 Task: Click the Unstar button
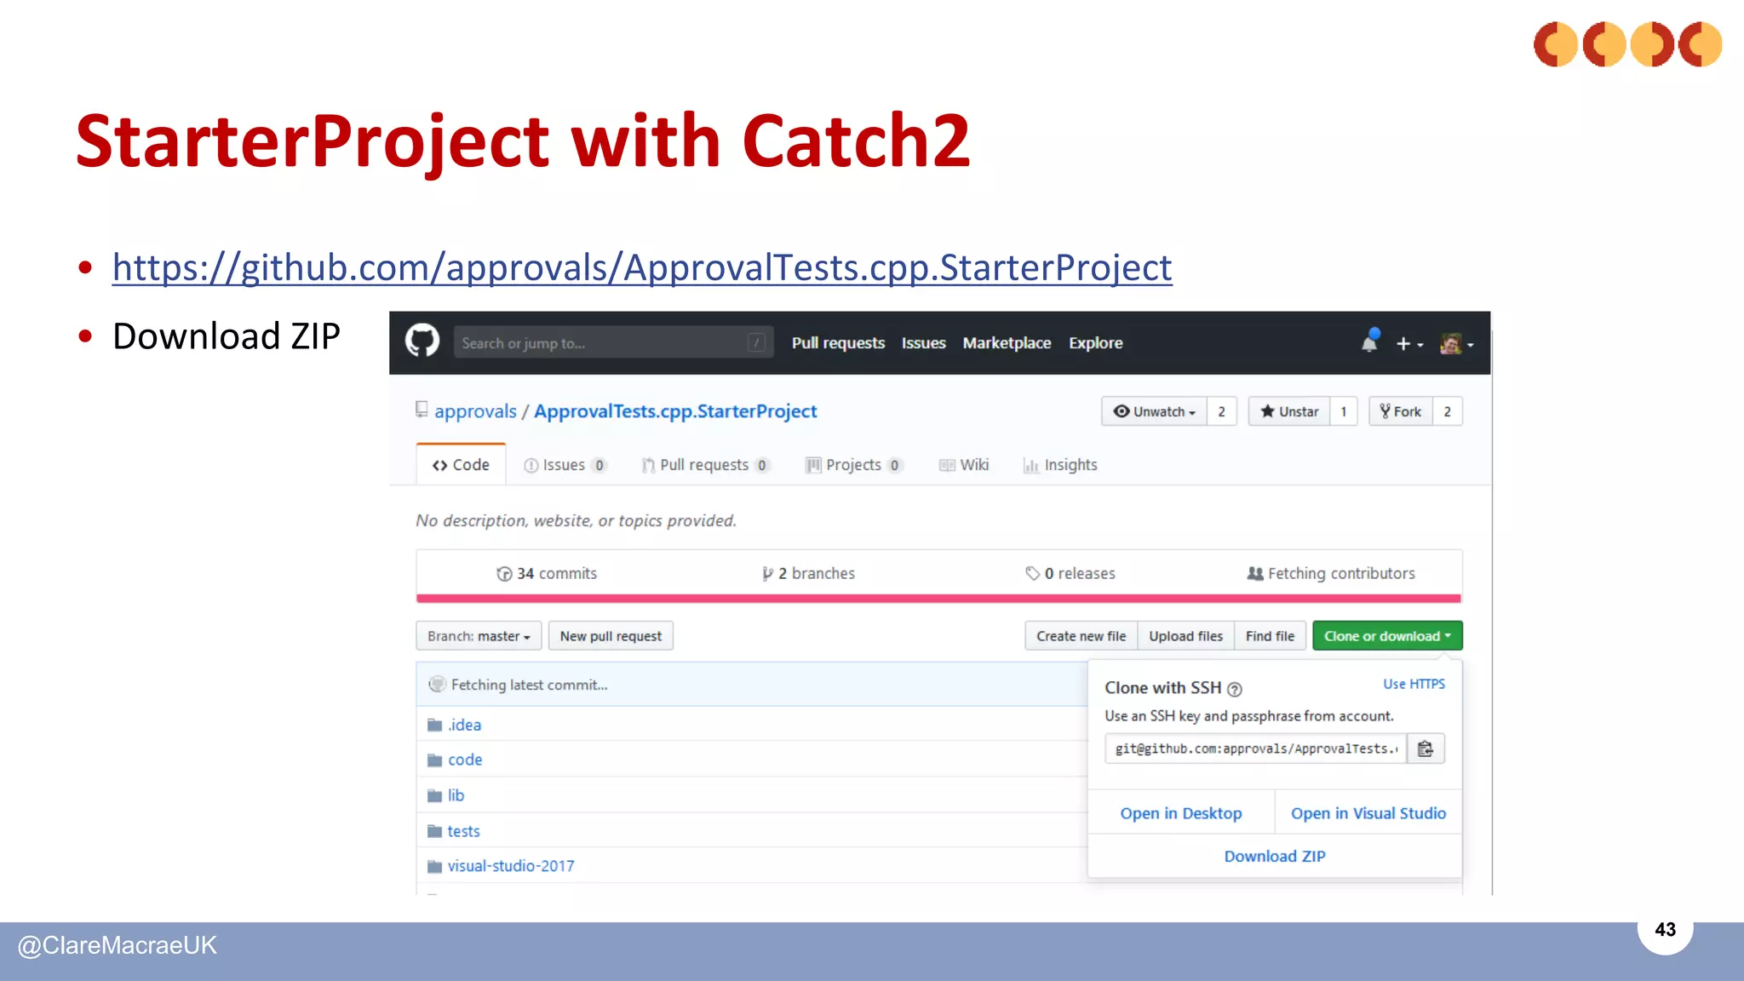coord(1289,411)
